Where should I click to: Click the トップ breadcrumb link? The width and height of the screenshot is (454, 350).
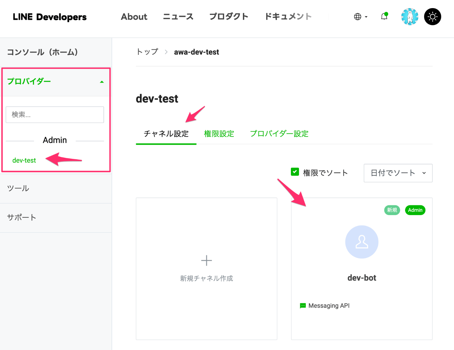click(147, 52)
